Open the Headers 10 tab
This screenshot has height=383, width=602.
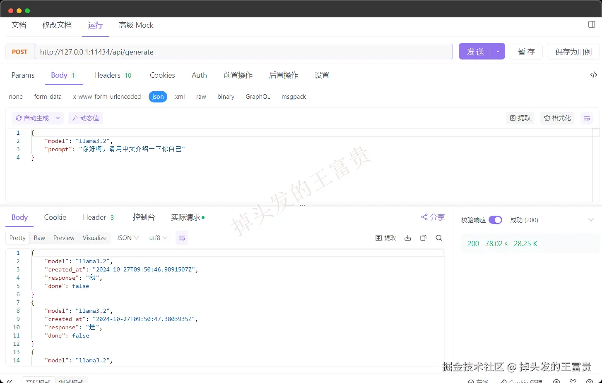113,75
